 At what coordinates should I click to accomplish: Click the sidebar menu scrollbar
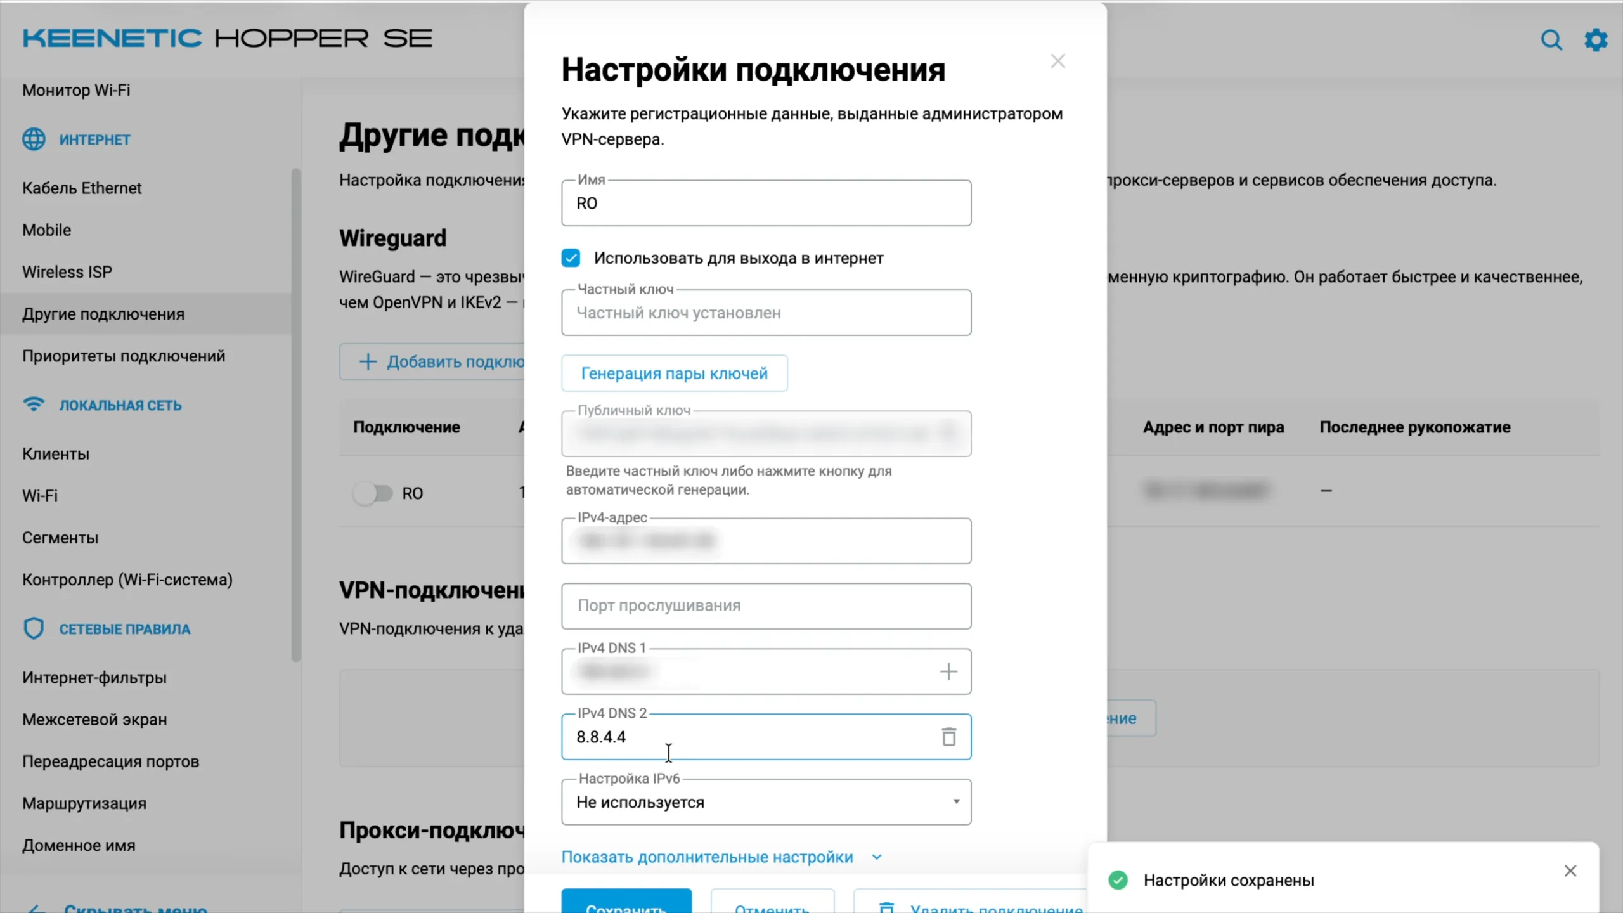[295, 415]
